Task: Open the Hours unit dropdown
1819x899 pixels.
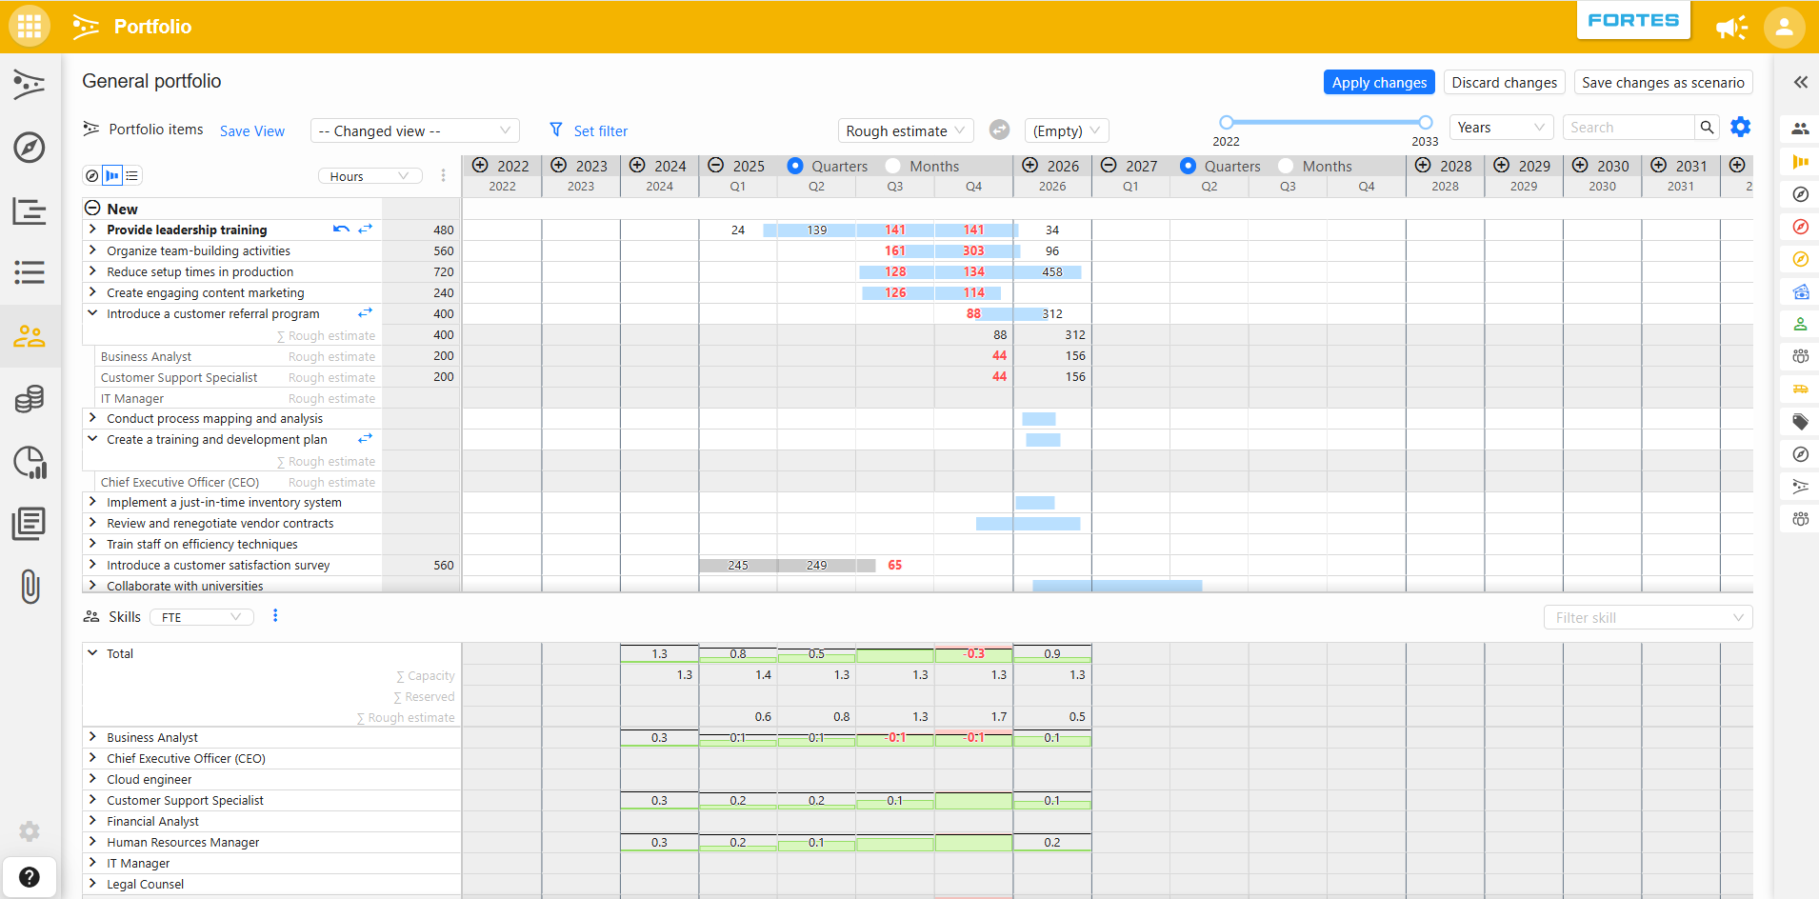Action: tap(370, 176)
